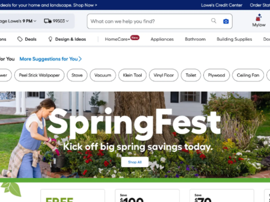Viewport: 270px width, 202px height.
Task: Select the Ceiling Fan suggestion chip
Action: point(248,75)
